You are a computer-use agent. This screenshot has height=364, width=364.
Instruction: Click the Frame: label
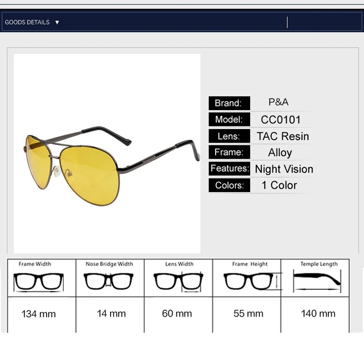[x=229, y=152]
